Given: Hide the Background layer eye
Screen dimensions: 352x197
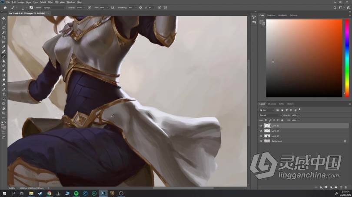Looking at the screenshot, I should [x=261, y=141].
